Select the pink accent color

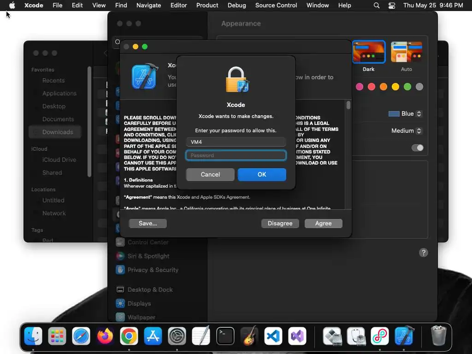[x=360, y=87]
